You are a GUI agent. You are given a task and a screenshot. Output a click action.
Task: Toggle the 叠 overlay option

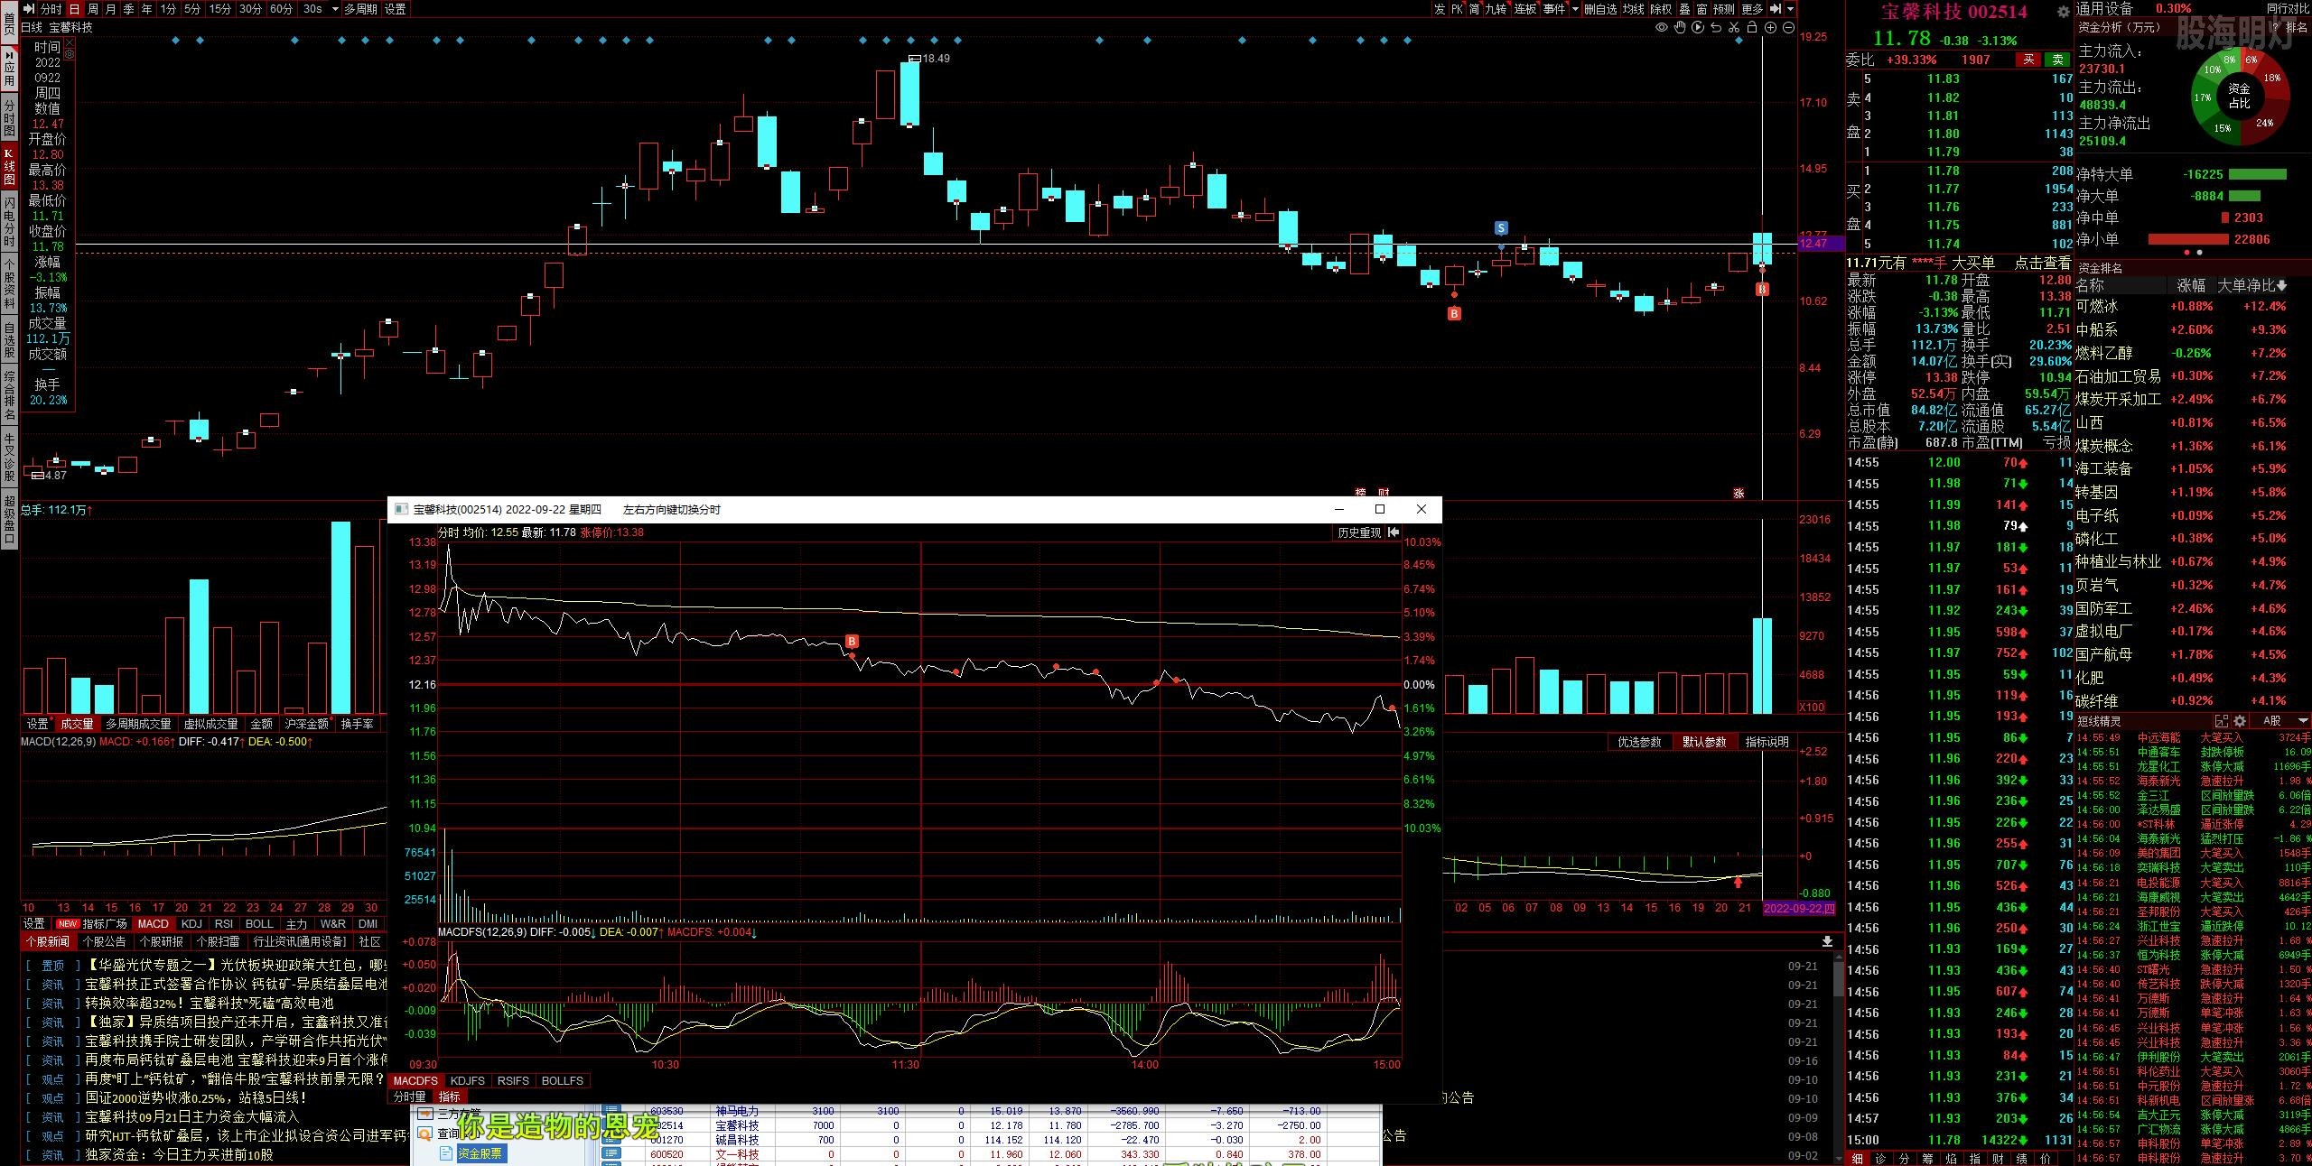point(1684,9)
